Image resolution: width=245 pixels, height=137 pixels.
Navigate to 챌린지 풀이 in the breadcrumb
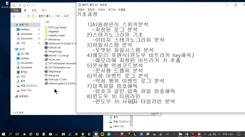click(x=44, y=16)
